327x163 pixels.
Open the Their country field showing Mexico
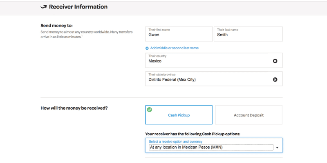click(208, 60)
